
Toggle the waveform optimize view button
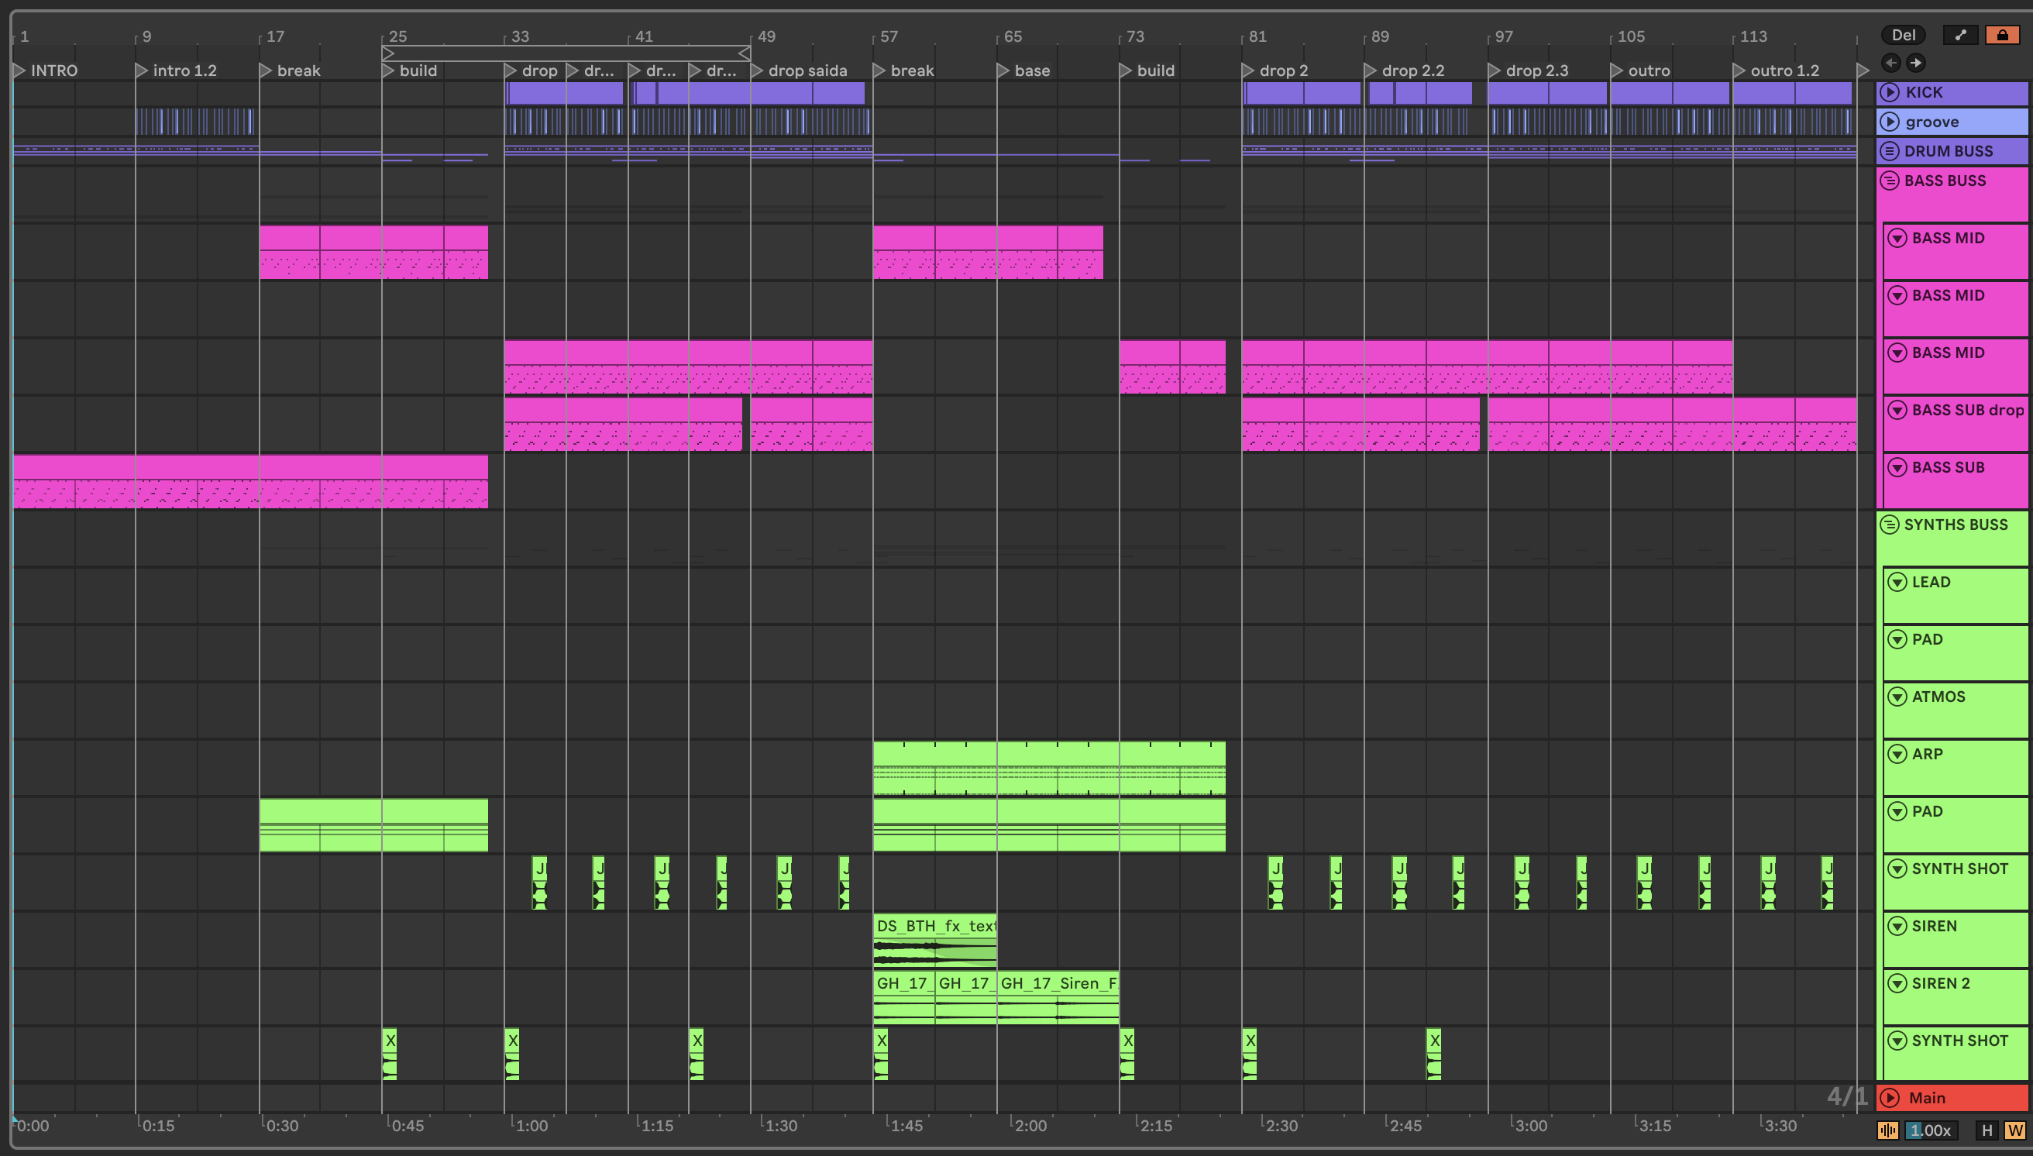pyautogui.click(x=1887, y=1130)
